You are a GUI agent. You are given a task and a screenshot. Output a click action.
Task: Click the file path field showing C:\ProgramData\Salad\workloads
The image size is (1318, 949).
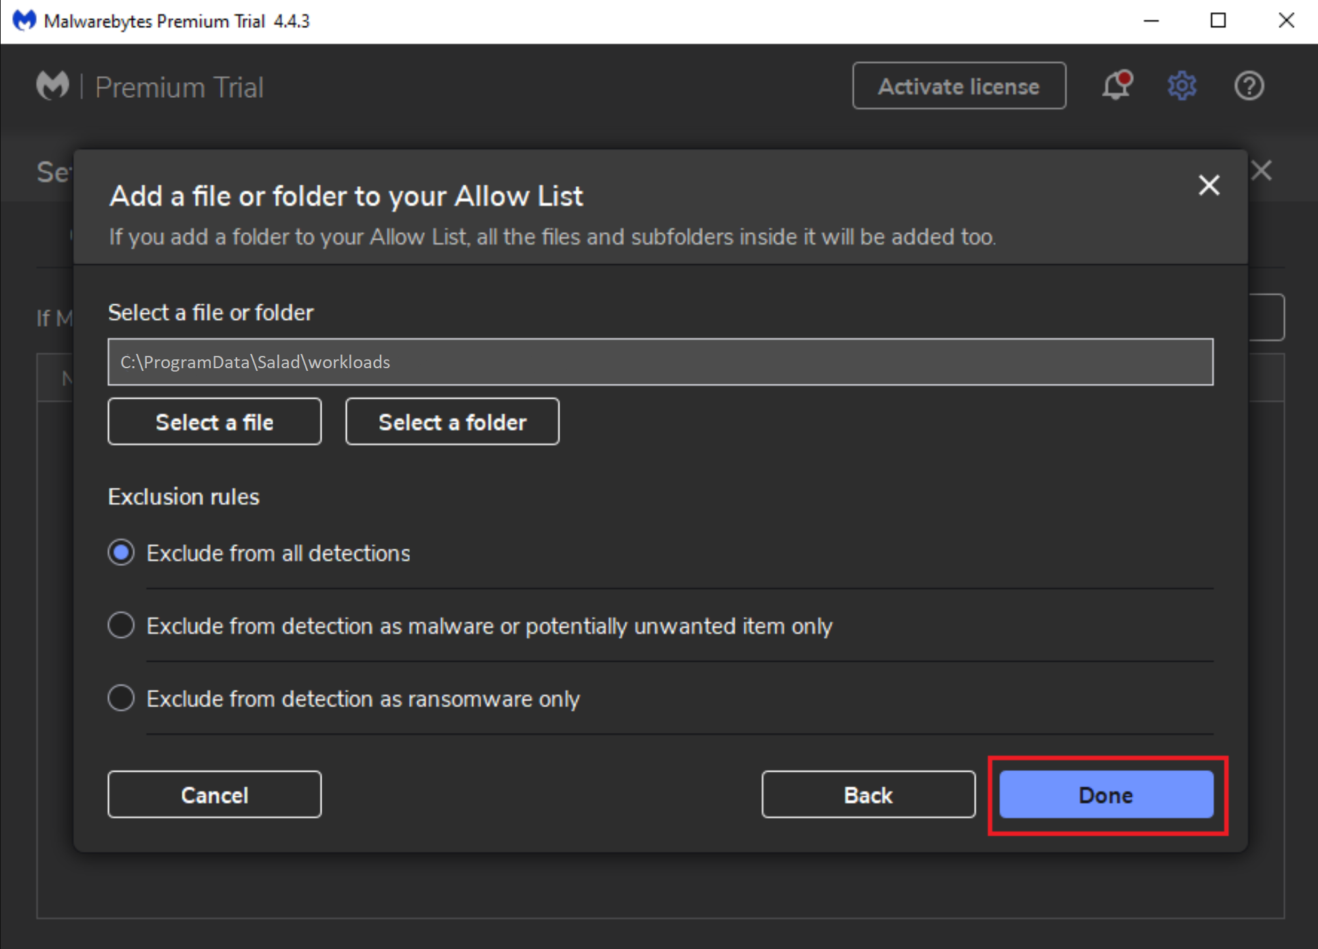point(660,362)
